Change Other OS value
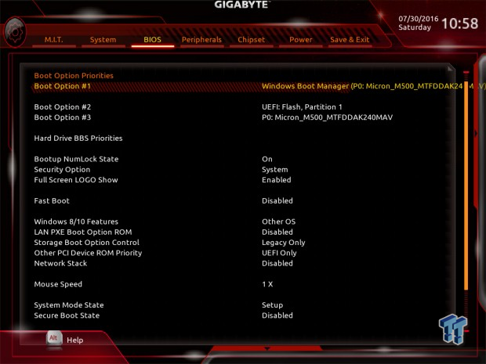This screenshot has width=486, height=364. (278, 222)
